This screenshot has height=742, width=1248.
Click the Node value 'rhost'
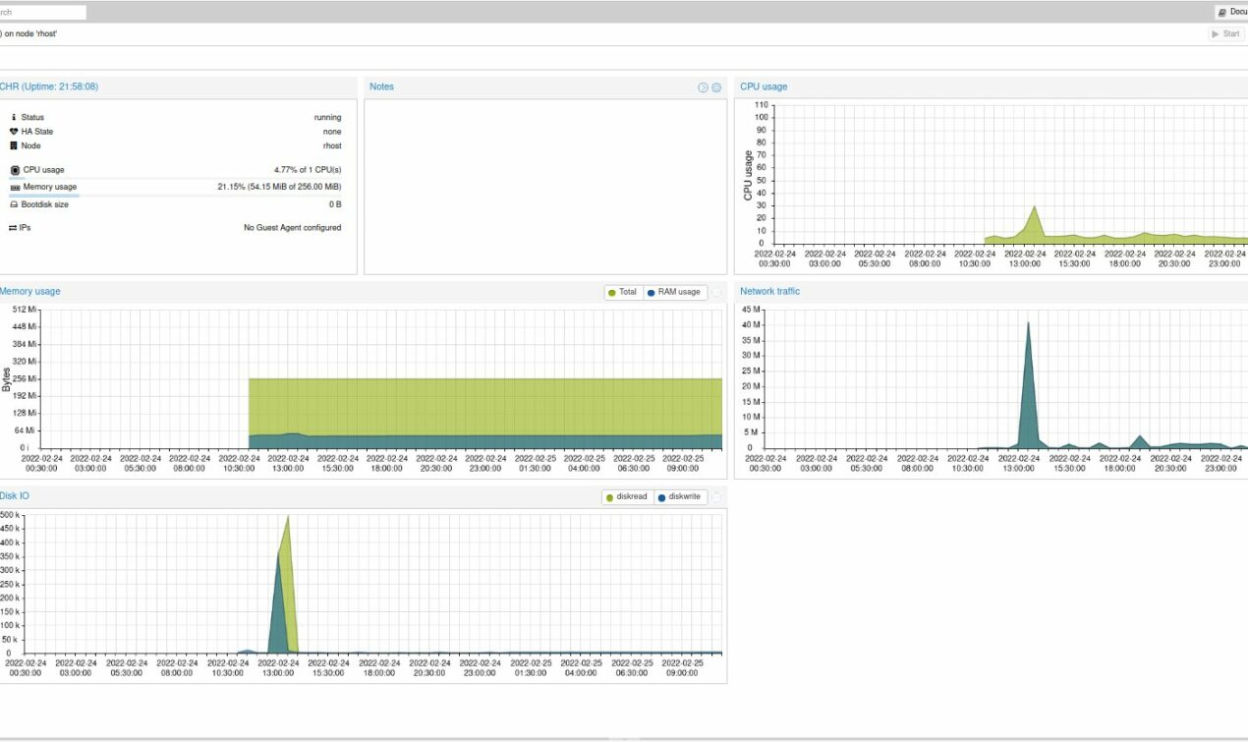[332, 146]
